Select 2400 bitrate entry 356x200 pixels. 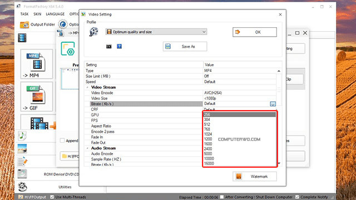tap(240, 149)
